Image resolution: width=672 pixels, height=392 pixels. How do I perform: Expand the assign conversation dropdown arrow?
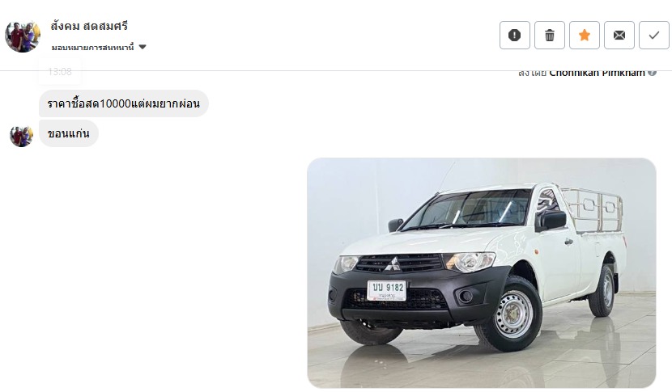[142, 47]
